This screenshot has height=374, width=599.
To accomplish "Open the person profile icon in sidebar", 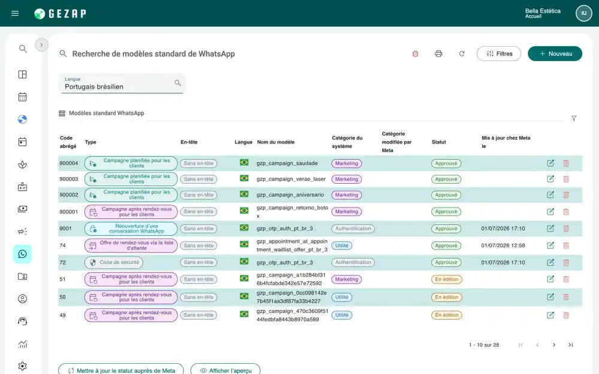I will [x=23, y=299].
